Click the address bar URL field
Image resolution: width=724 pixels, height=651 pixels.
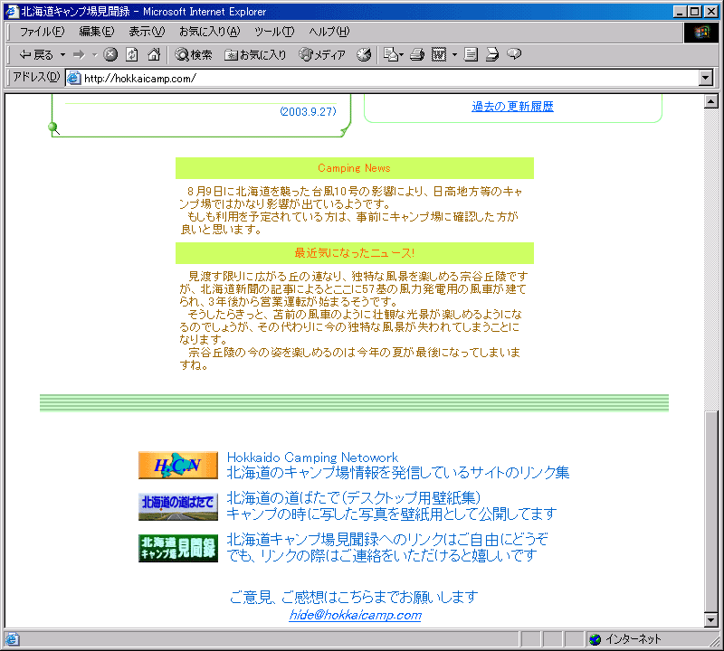coord(382,78)
